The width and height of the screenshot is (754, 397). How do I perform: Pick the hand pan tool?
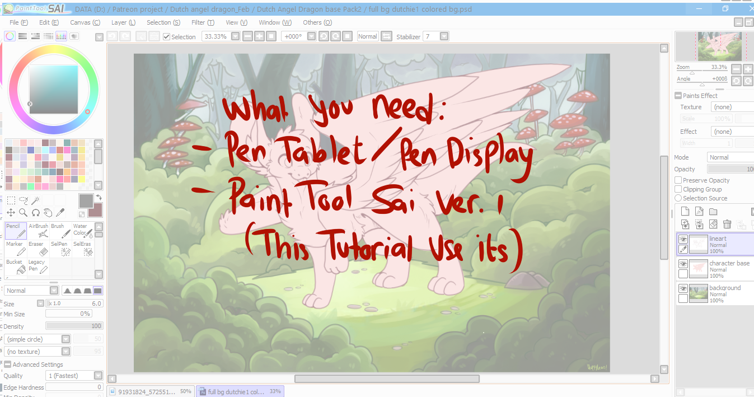click(x=48, y=213)
